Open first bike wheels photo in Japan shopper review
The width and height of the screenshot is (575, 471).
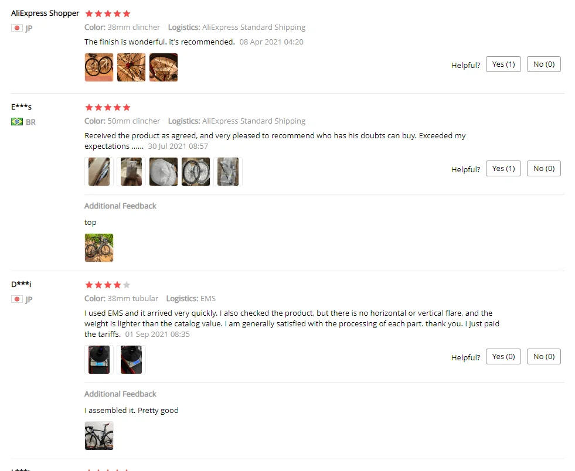click(99, 67)
